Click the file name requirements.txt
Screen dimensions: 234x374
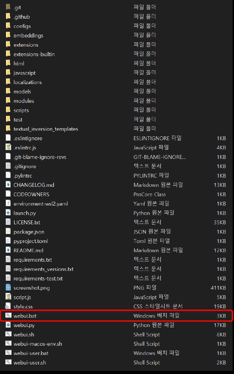32,260
